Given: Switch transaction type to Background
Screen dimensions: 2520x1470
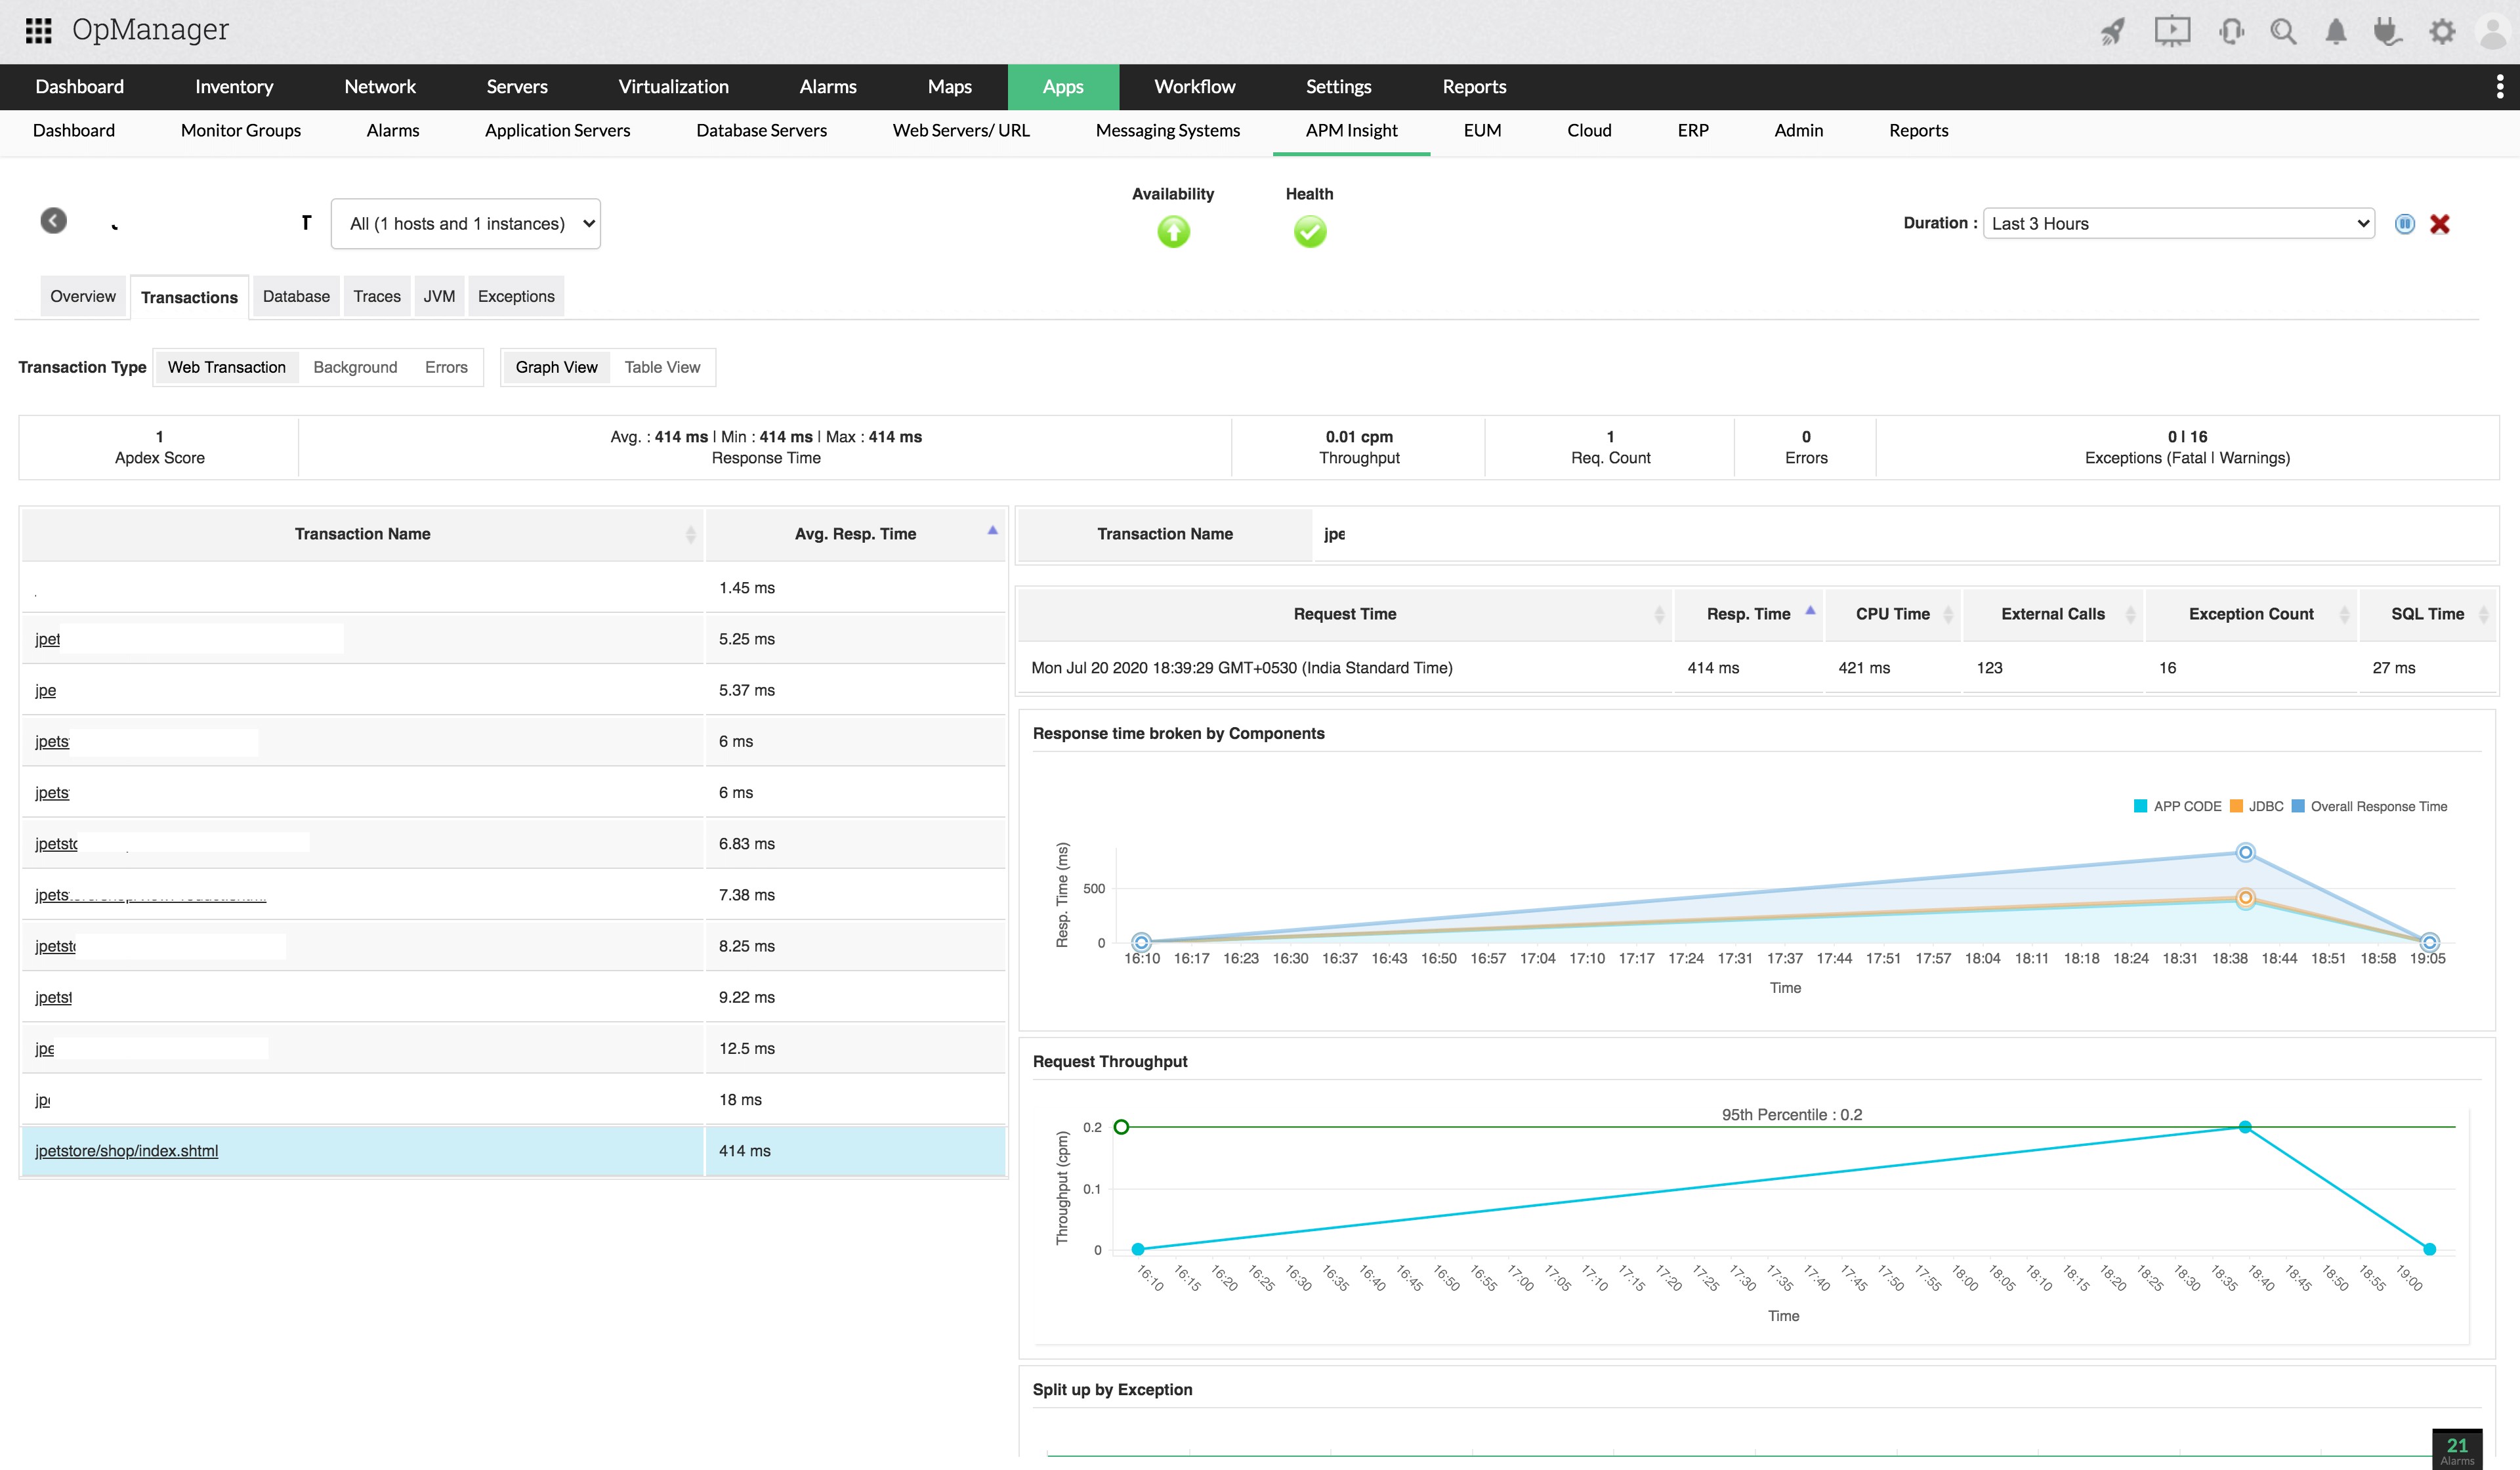Looking at the screenshot, I should [355, 367].
